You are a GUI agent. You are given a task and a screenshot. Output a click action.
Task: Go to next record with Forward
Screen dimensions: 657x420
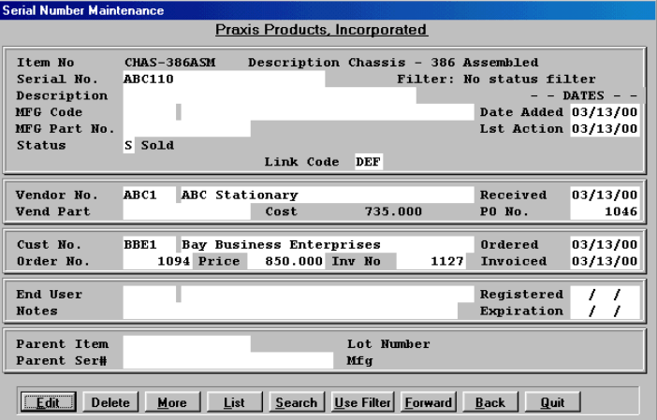428,402
